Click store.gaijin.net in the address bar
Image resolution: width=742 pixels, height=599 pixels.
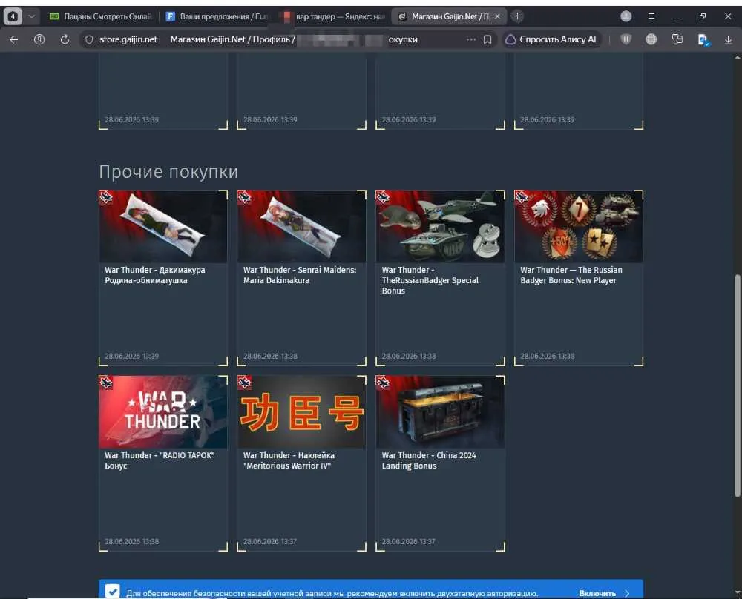click(x=128, y=40)
